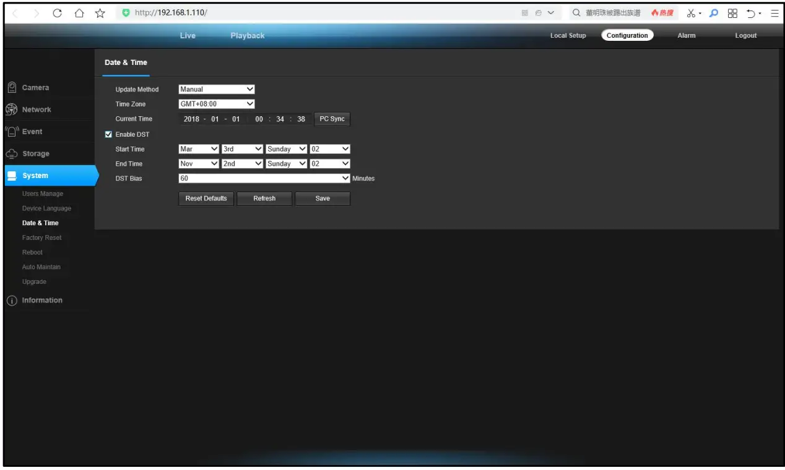Switch to Playback tab
The width and height of the screenshot is (785, 470).
pos(248,36)
